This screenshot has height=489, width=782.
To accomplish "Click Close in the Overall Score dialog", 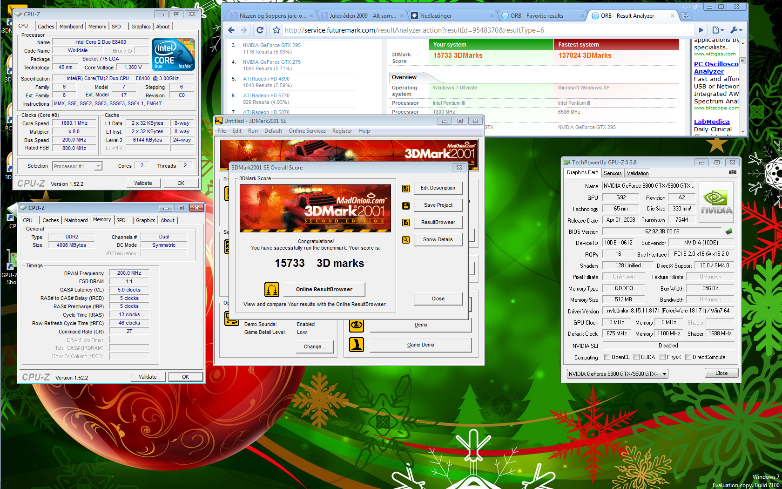I will pos(438,299).
